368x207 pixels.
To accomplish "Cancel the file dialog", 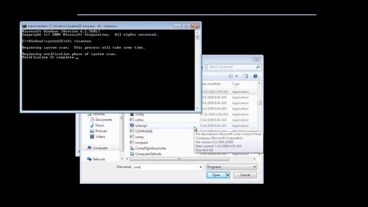I will click(x=245, y=175).
